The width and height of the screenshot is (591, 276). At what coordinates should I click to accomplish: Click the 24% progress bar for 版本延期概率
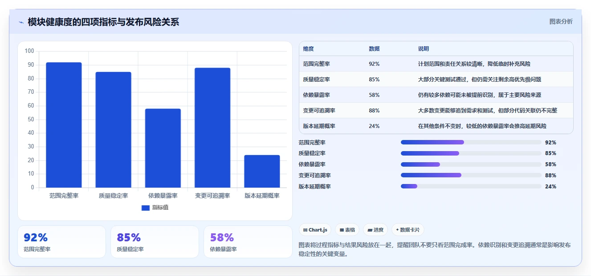471,187
